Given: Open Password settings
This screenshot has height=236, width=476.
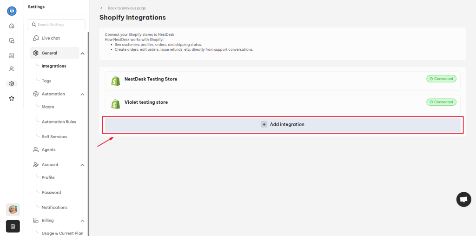Looking at the screenshot, I should pyautogui.click(x=51, y=192).
